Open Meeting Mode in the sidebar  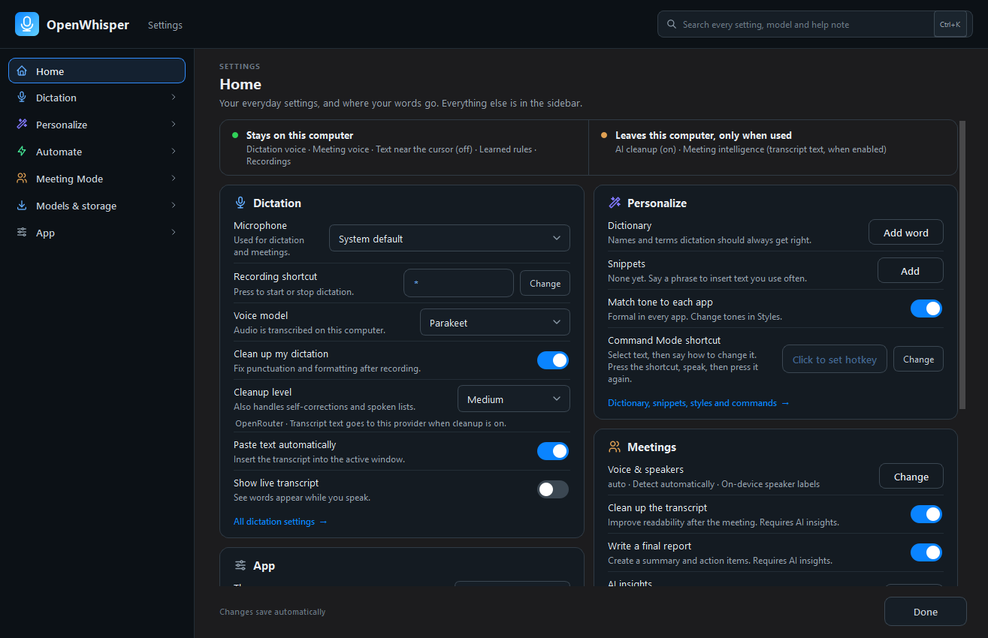click(97, 179)
